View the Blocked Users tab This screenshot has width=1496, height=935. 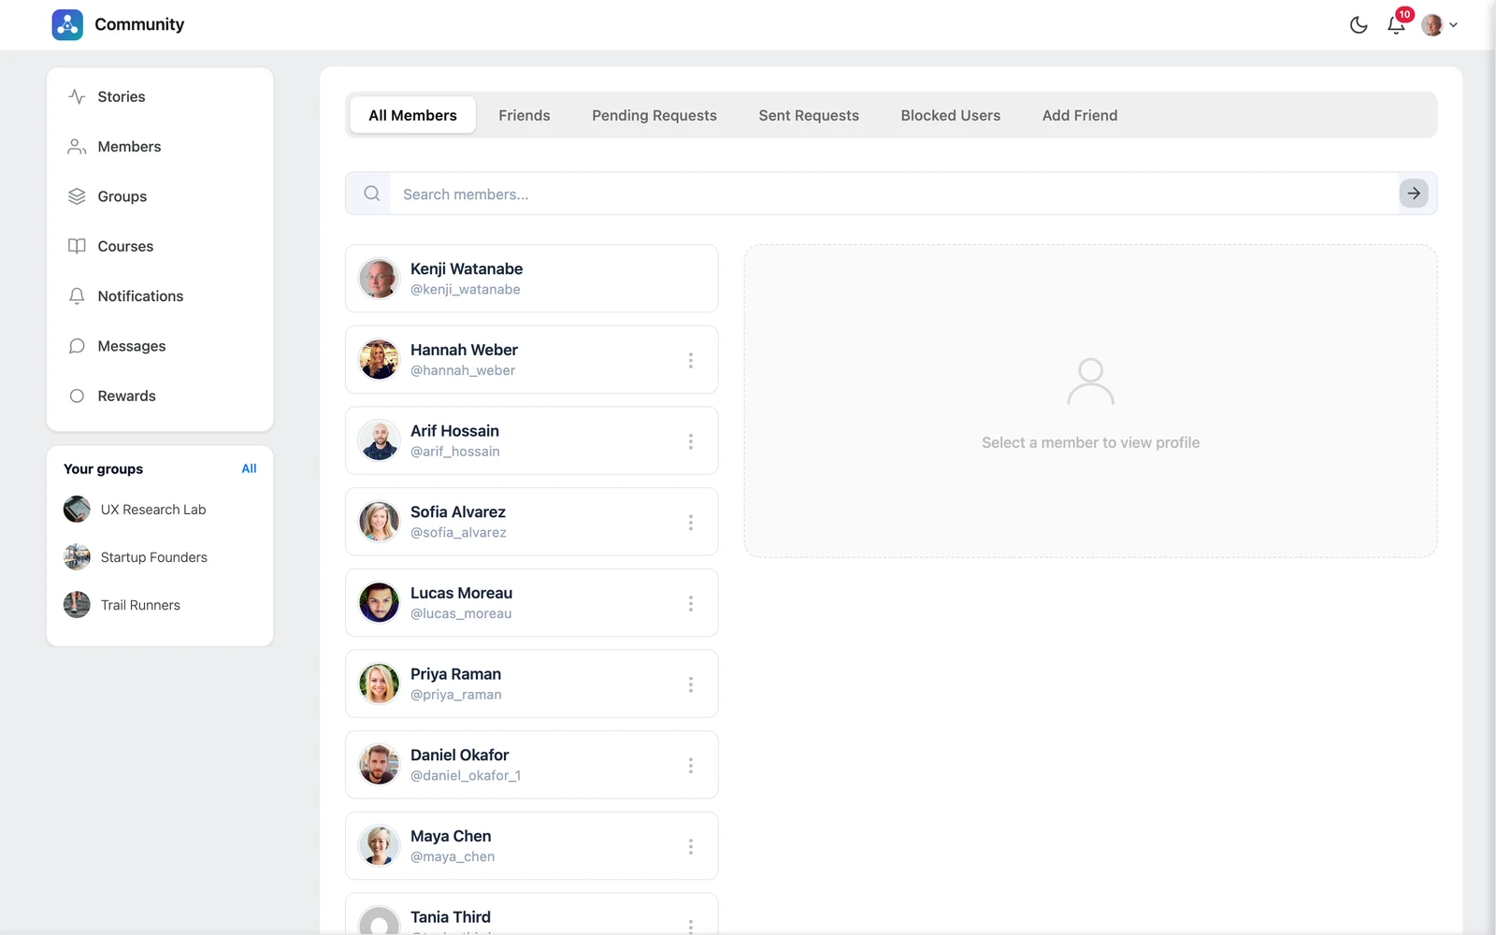(951, 115)
